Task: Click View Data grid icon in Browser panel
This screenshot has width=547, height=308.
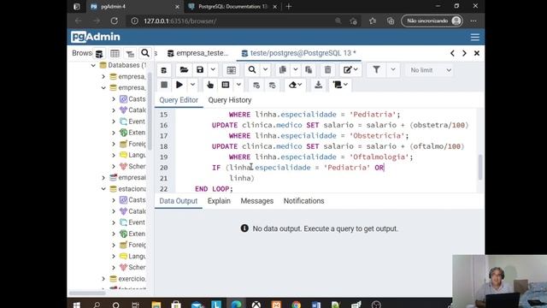Action: [115, 53]
